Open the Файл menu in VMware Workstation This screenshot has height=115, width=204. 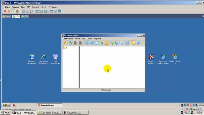pos(7,7)
